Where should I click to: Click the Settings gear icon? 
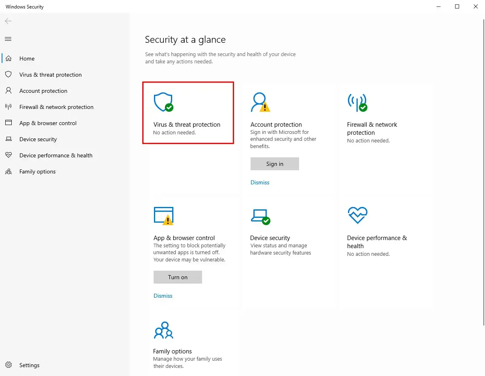[8, 365]
